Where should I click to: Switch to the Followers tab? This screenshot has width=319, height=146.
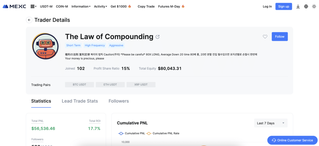(119, 101)
